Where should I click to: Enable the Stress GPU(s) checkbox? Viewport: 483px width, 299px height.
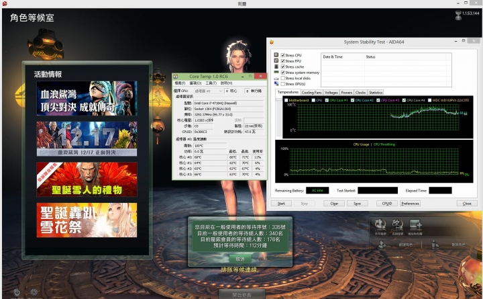pyautogui.click(x=283, y=84)
